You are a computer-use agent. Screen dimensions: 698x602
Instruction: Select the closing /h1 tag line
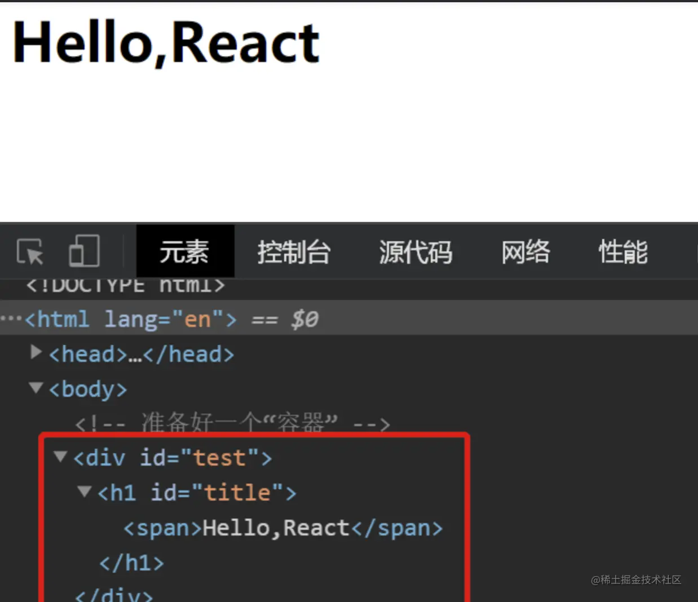coord(132,563)
